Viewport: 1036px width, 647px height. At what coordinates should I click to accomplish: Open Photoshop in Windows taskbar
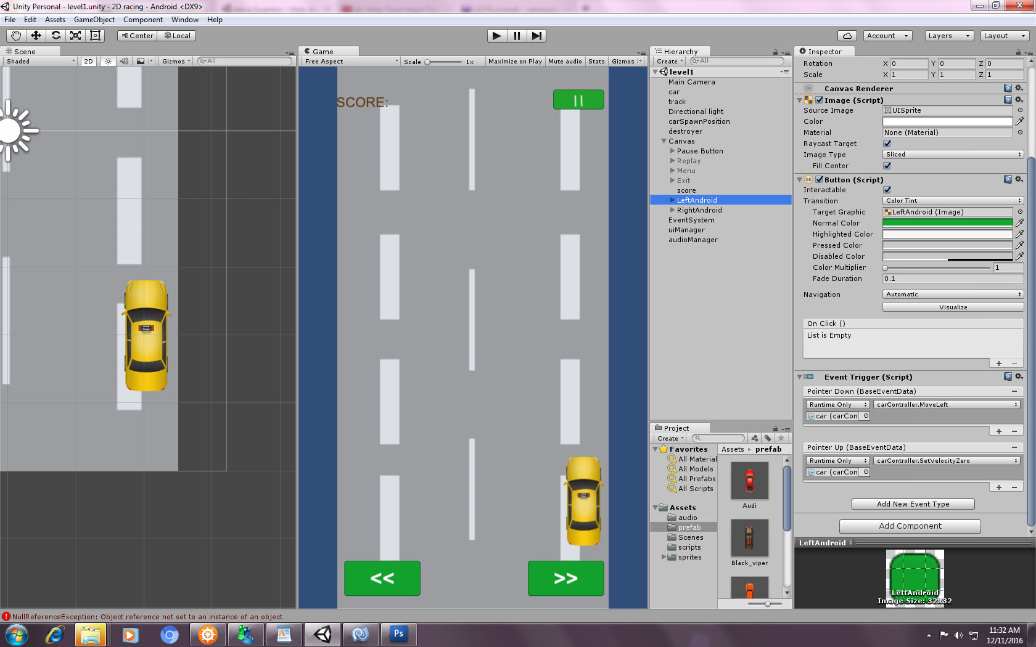(x=398, y=634)
